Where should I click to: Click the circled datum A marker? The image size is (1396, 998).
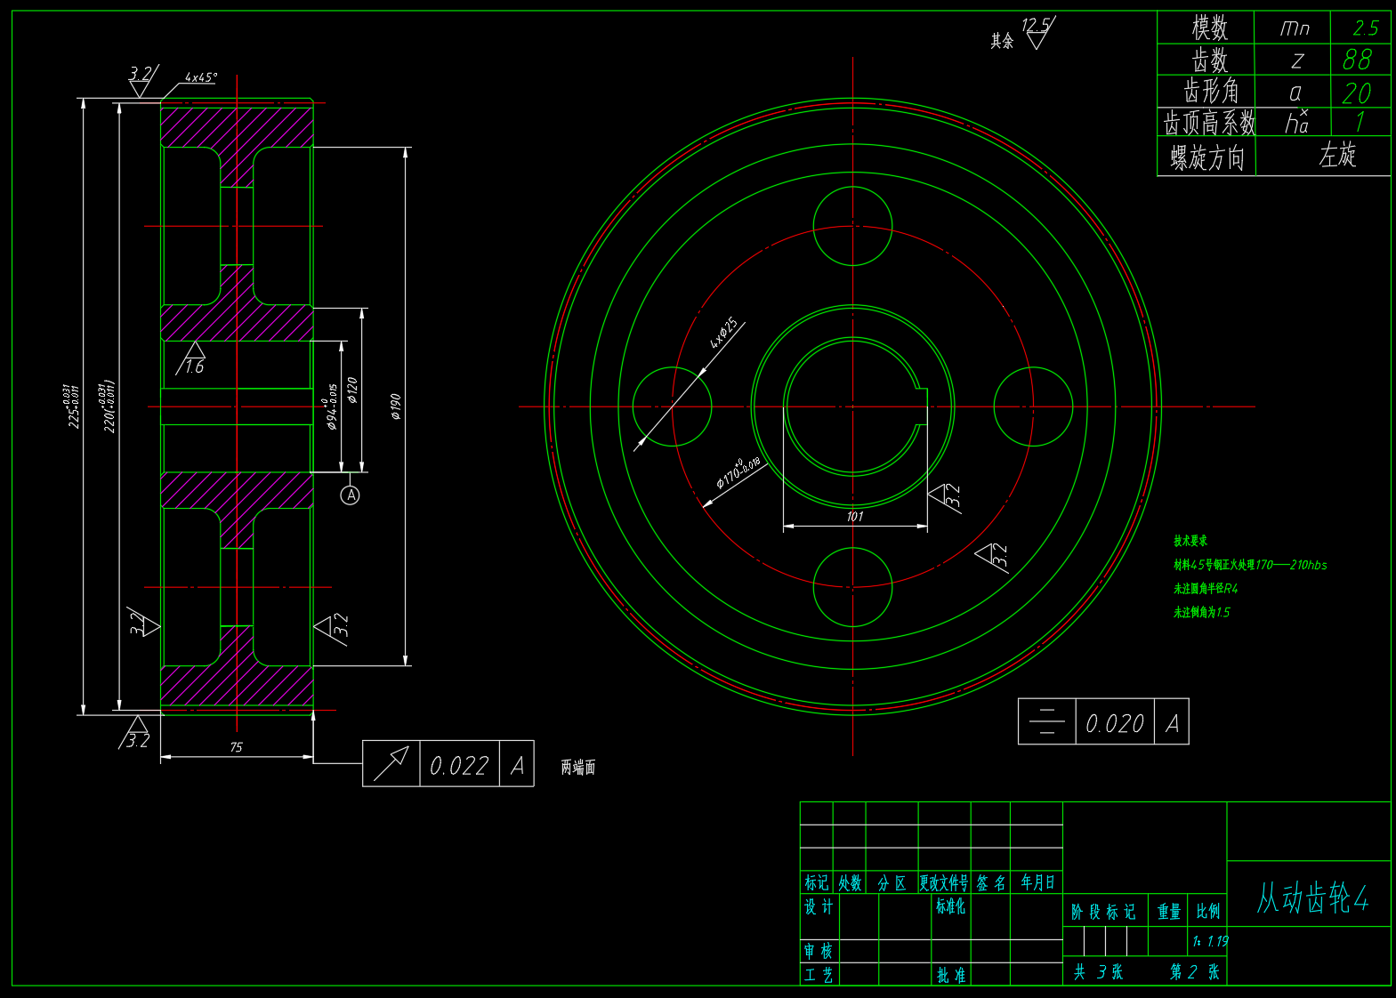coord(351,495)
